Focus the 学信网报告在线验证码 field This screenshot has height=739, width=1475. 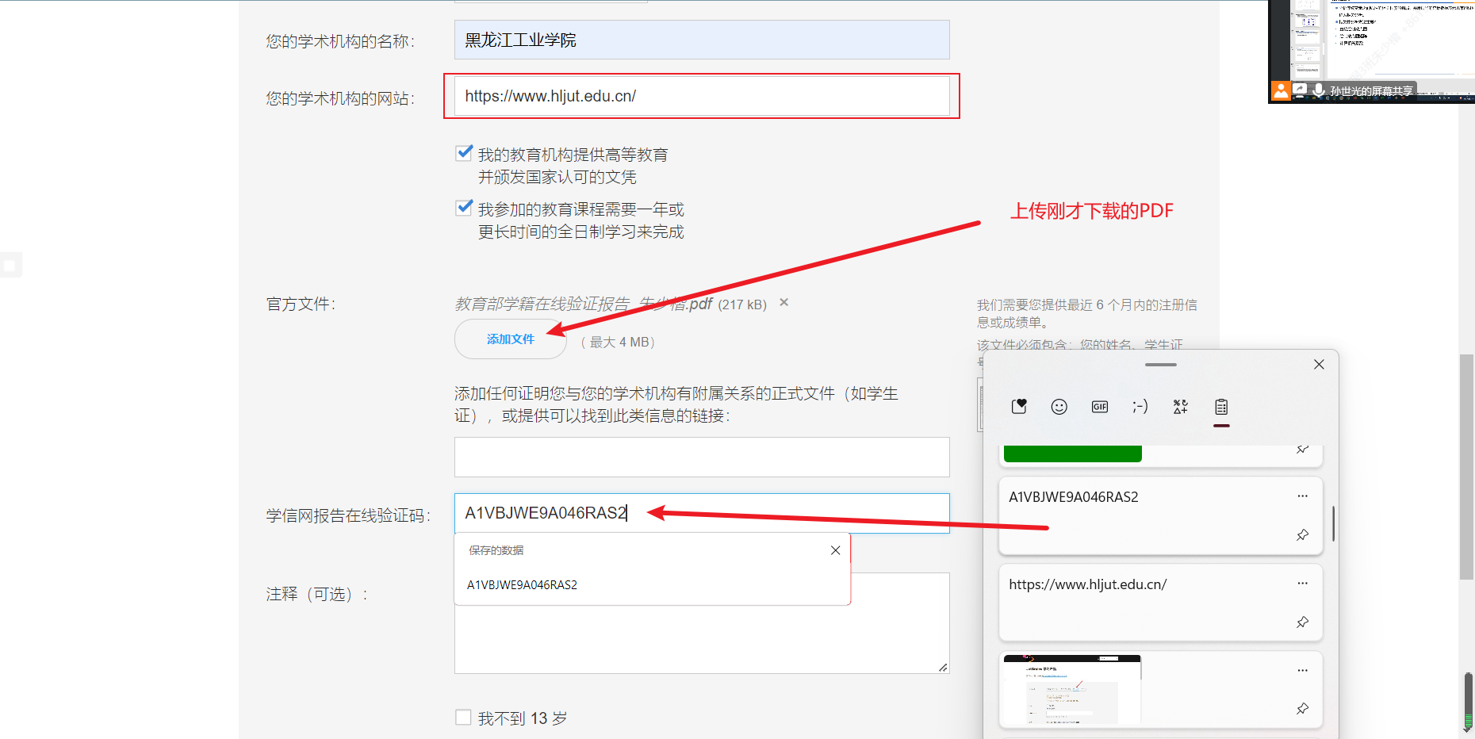point(702,513)
